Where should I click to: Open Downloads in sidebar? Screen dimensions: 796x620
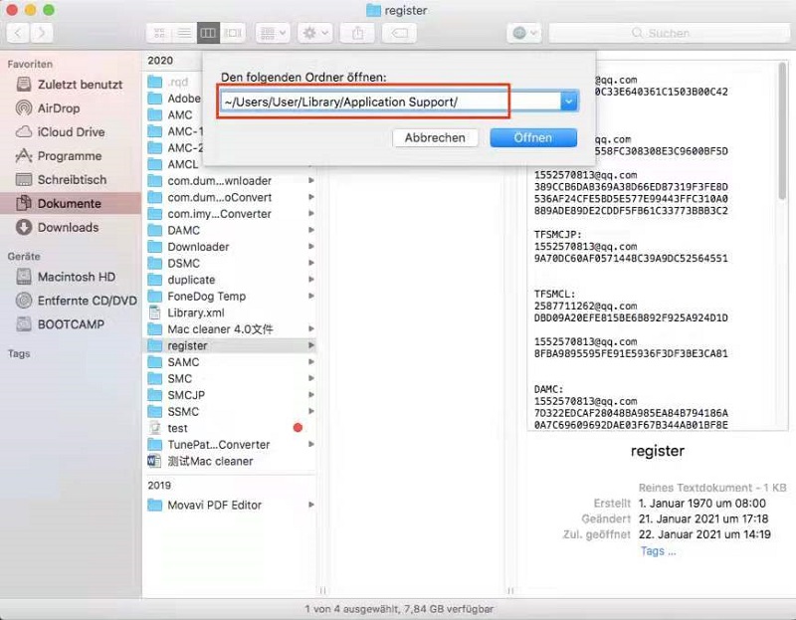tap(58, 228)
